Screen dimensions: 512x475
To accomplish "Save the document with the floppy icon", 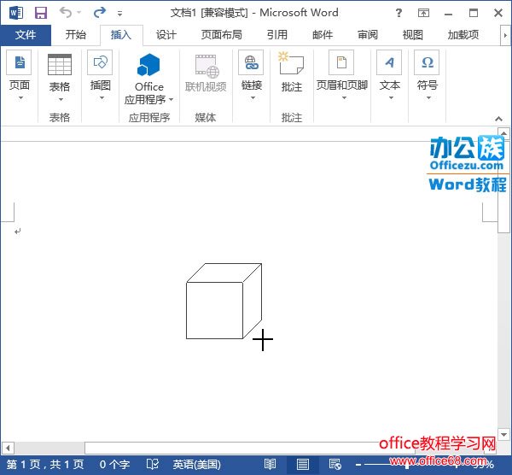I will pos(41,13).
